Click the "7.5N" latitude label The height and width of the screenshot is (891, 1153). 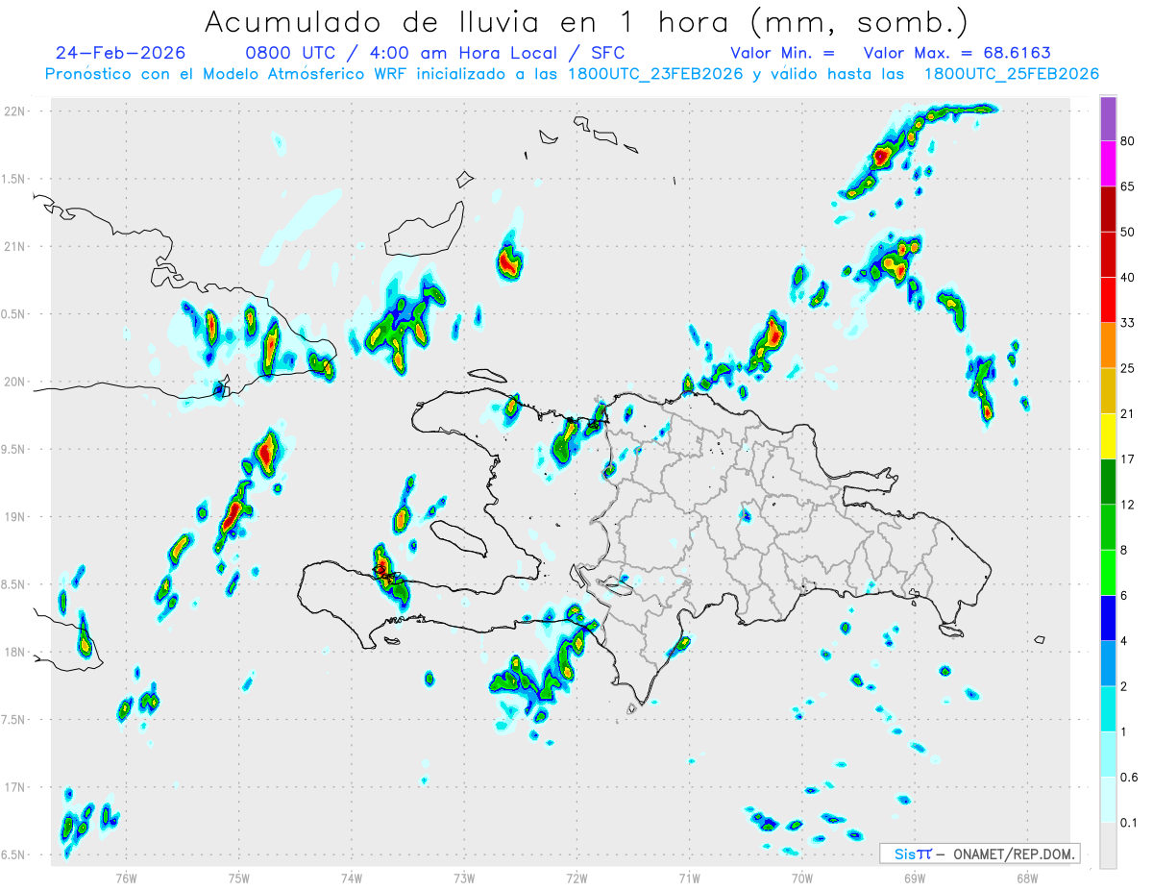(x=13, y=719)
